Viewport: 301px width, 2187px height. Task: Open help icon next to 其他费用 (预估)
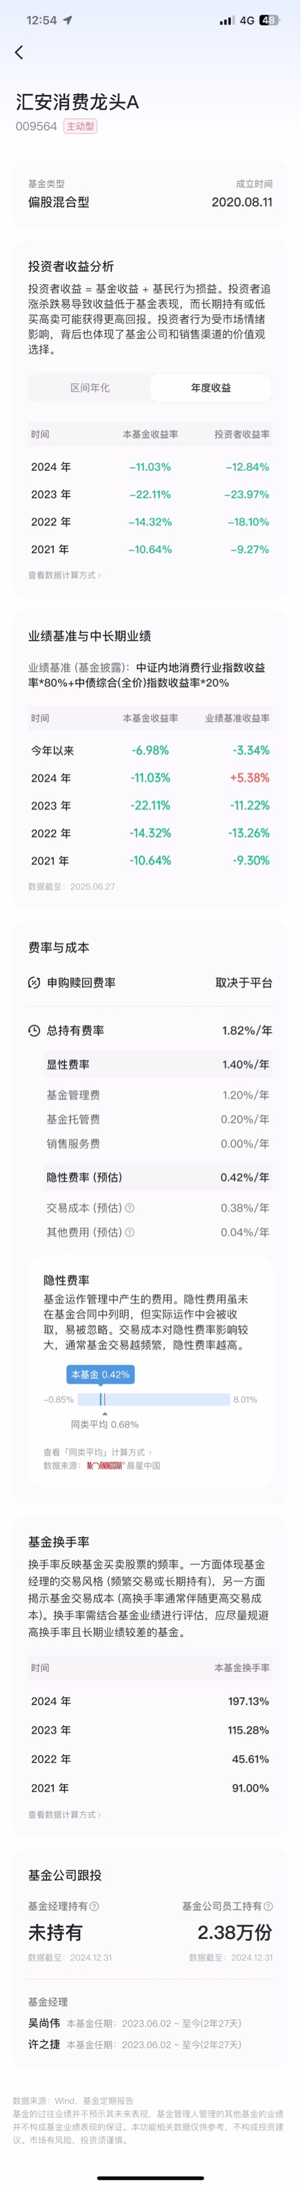130,1232
